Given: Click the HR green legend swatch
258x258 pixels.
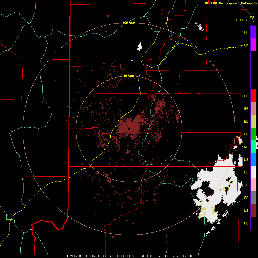Looking at the screenshot, I should (x=253, y=134).
